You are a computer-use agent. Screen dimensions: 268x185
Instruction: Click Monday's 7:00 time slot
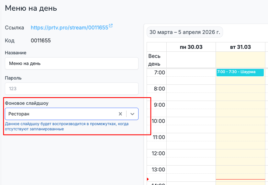[191, 72]
